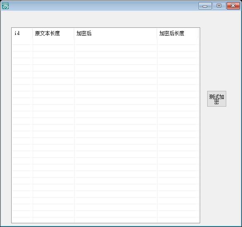Select the bottom row in id column
This screenshot has width=242, height=227.
(22, 220)
